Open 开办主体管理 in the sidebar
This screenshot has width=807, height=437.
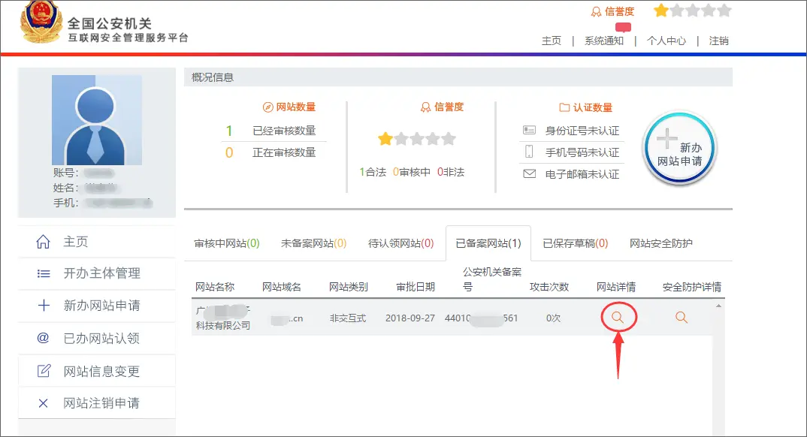tap(101, 273)
